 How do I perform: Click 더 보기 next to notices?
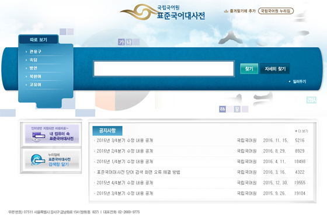click(x=301, y=131)
